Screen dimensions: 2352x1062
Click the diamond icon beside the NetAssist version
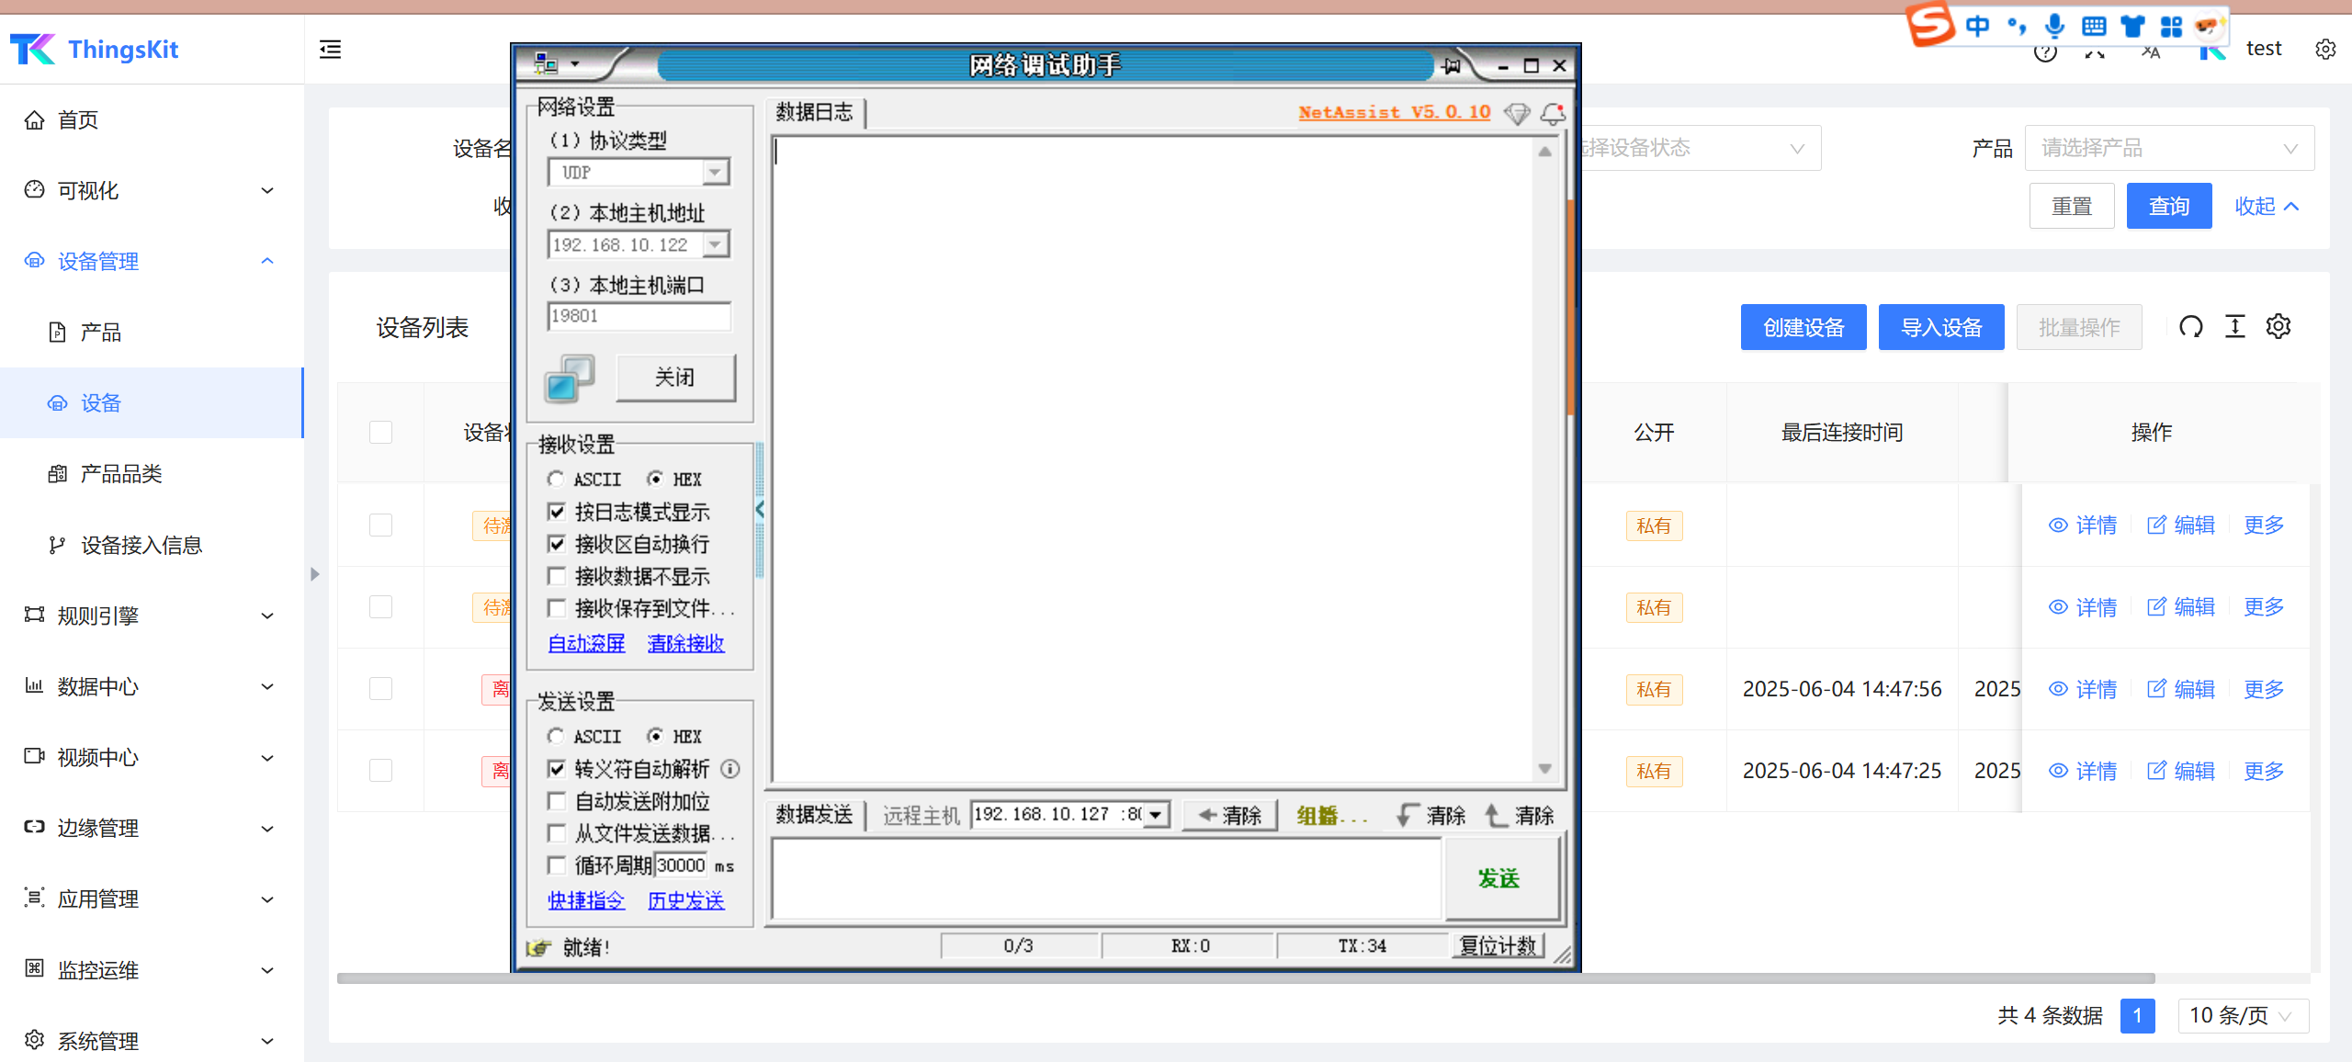(1516, 113)
